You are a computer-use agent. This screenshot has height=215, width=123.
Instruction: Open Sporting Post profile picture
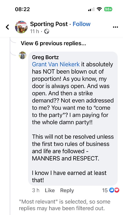click(21, 27)
